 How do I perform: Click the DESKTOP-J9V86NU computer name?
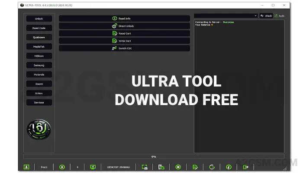[x=119, y=167]
